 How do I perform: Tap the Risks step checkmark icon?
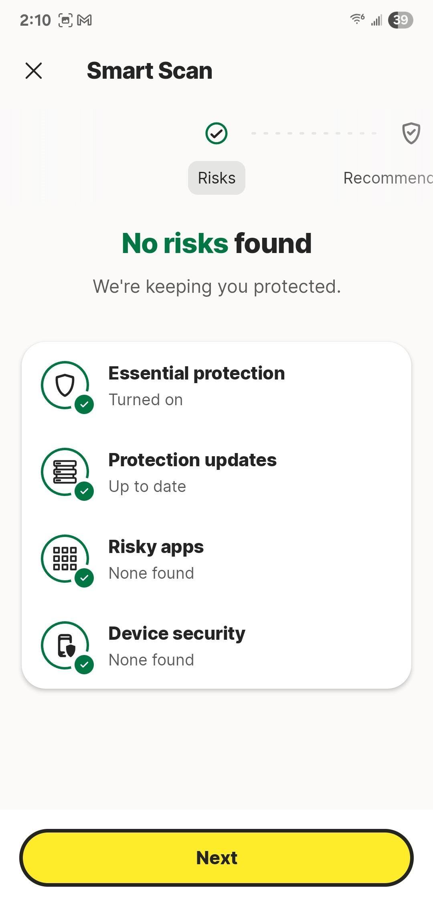click(x=216, y=133)
